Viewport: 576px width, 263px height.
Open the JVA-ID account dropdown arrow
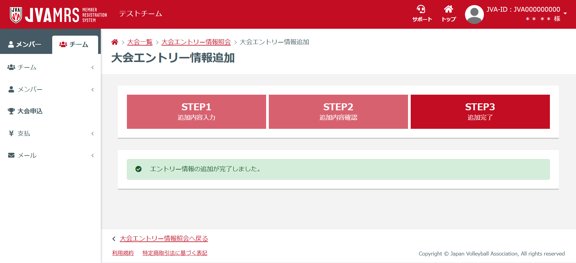565,13
